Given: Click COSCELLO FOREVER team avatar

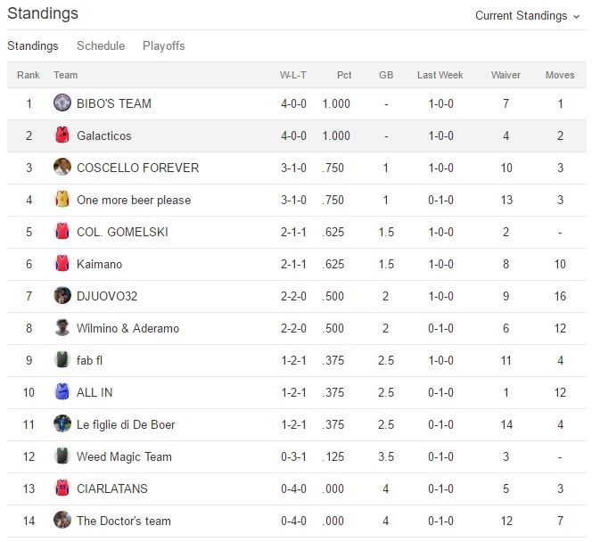Looking at the screenshot, I should coord(62,168).
